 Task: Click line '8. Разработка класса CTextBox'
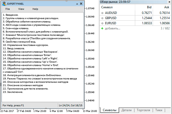click(37, 38)
